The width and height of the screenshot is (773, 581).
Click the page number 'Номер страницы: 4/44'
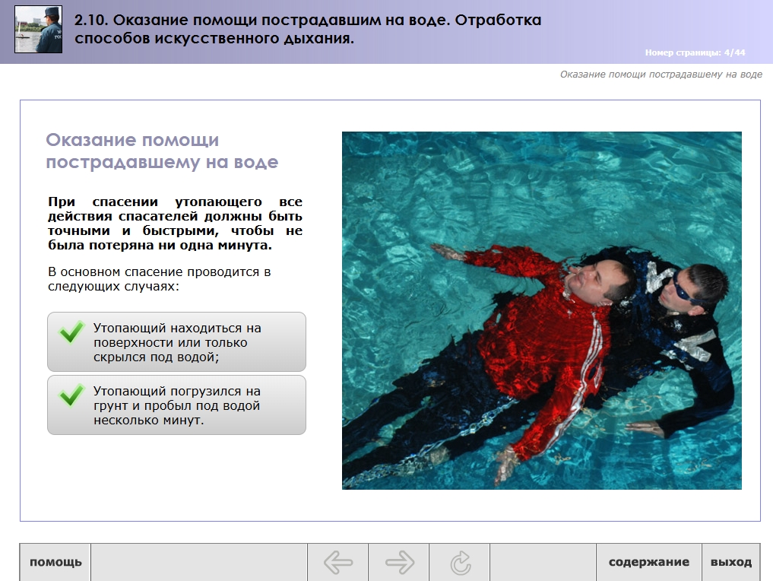(695, 52)
